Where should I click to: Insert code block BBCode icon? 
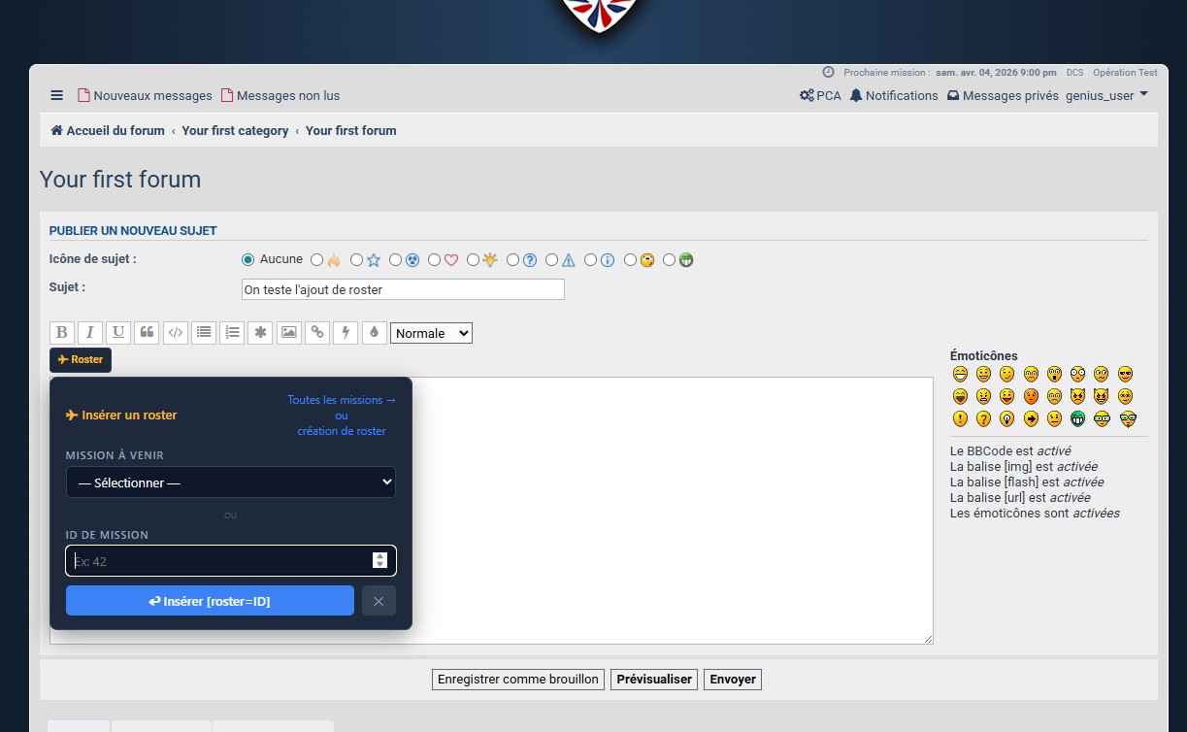pyautogui.click(x=176, y=333)
